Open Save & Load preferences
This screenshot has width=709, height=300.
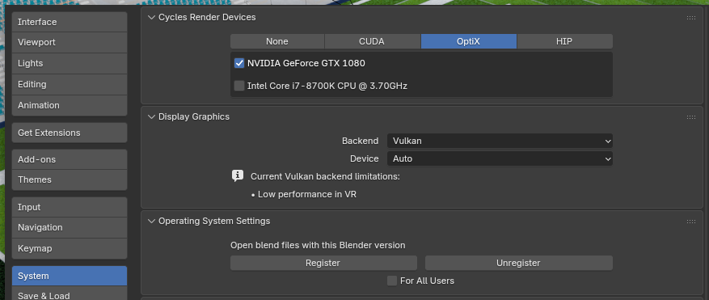coord(70,294)
